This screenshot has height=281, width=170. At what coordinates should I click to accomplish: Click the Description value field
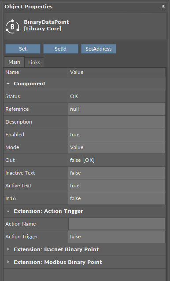[117, 122]
